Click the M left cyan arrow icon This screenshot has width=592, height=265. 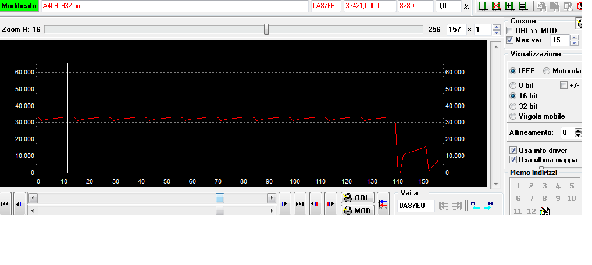(475, 206)
